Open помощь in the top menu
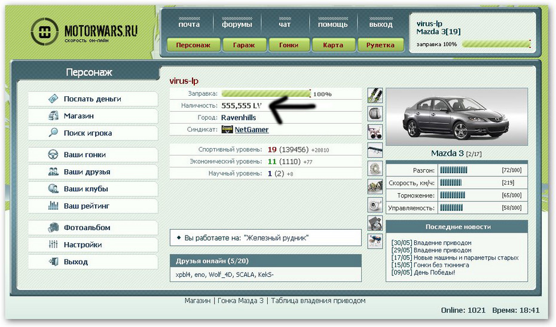Image resolution: width=556 pixels, height=327 pixels. pos(332,25)
